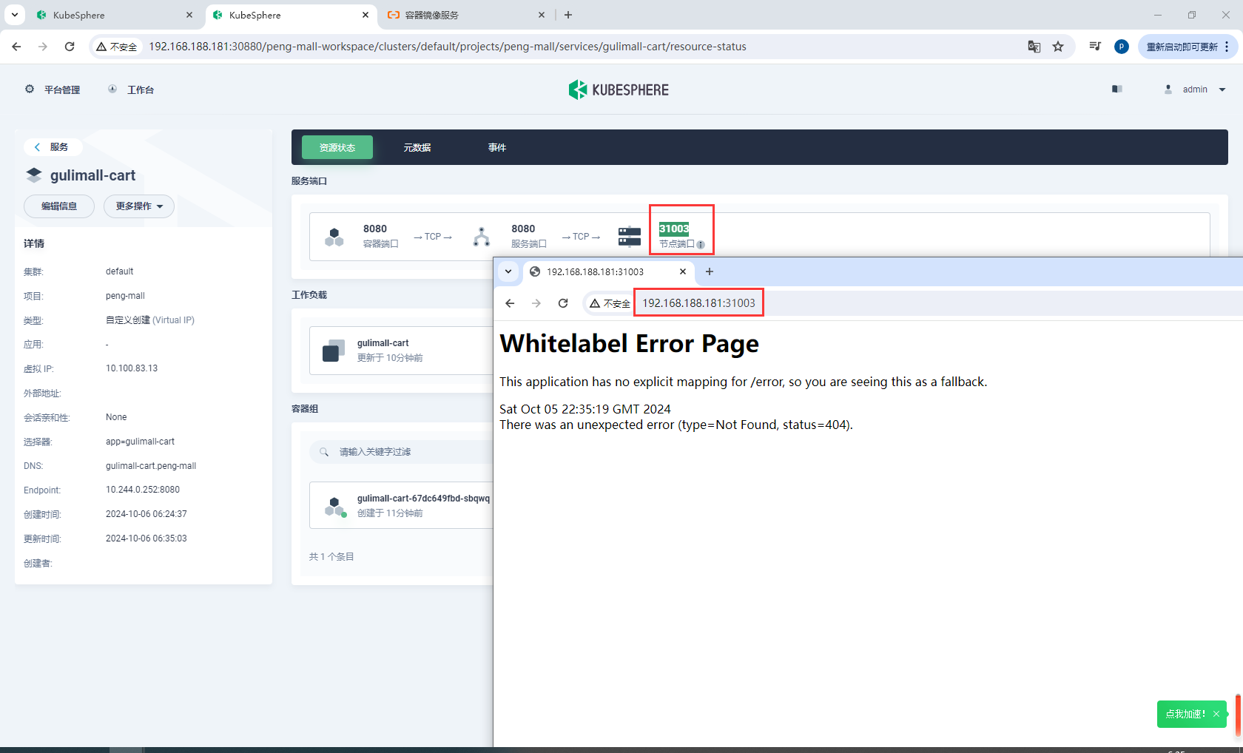Open the media control icon in the toolbar
This screenshot has width=1243, height=753.
coord(1095,47)
